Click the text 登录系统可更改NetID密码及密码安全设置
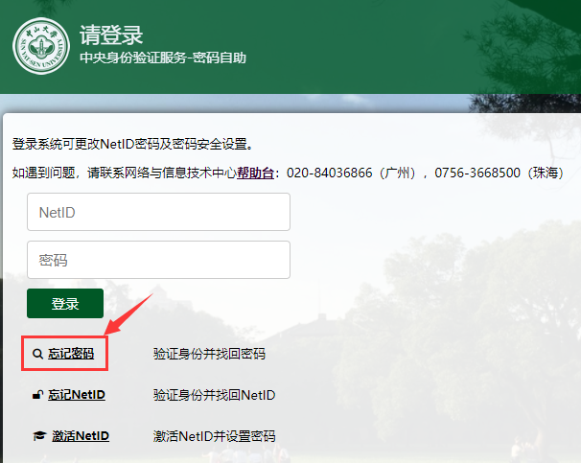The image size is (581, 463). (x=132, y=144)
